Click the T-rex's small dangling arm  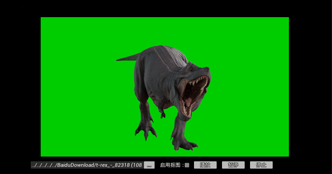tap(163, 114)
